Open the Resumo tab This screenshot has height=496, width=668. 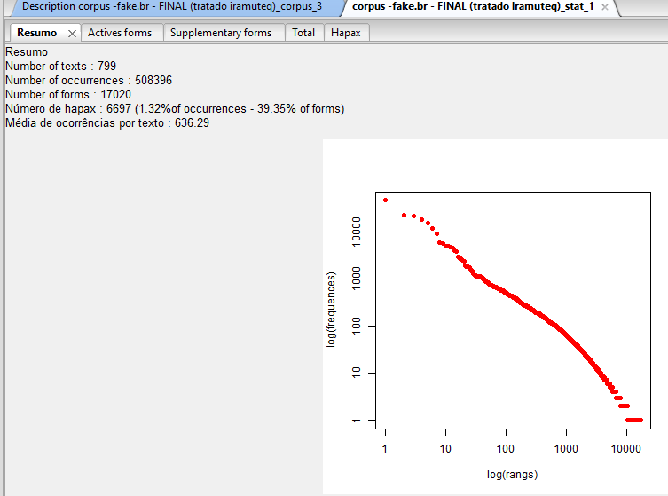coord(36,33)
